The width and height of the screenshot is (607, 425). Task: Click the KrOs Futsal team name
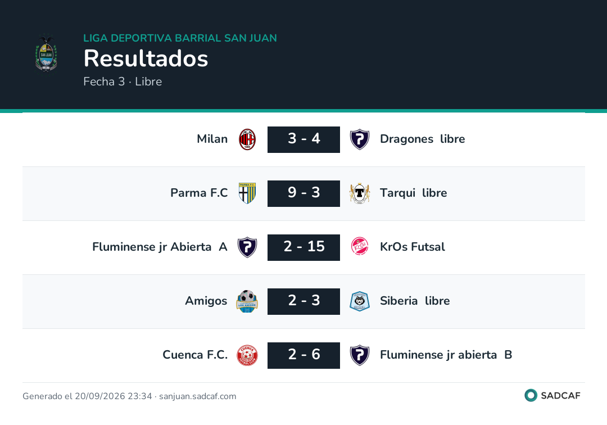[x=413, y=247]
